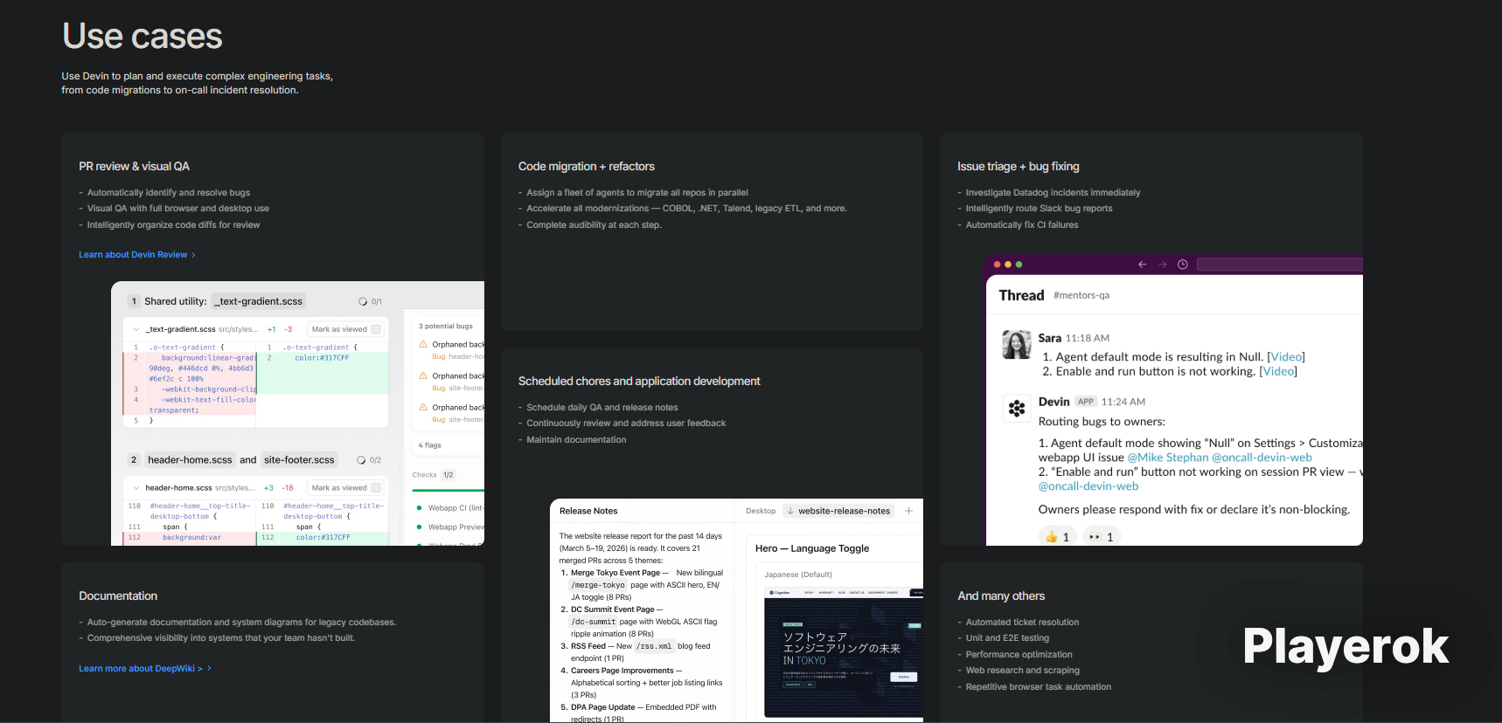This screenshot has width=1502, height=723.
Task: Click the green status dot for Webapp Preview
Action: tap(419, 527)
